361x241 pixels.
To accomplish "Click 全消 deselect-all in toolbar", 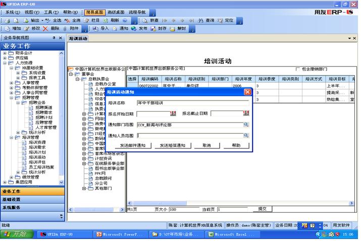I will point(72,21).
